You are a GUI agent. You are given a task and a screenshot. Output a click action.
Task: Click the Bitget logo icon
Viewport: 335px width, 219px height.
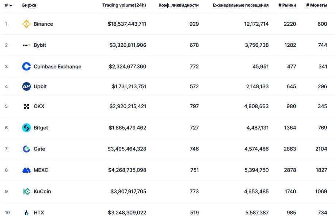coord(26,128)
